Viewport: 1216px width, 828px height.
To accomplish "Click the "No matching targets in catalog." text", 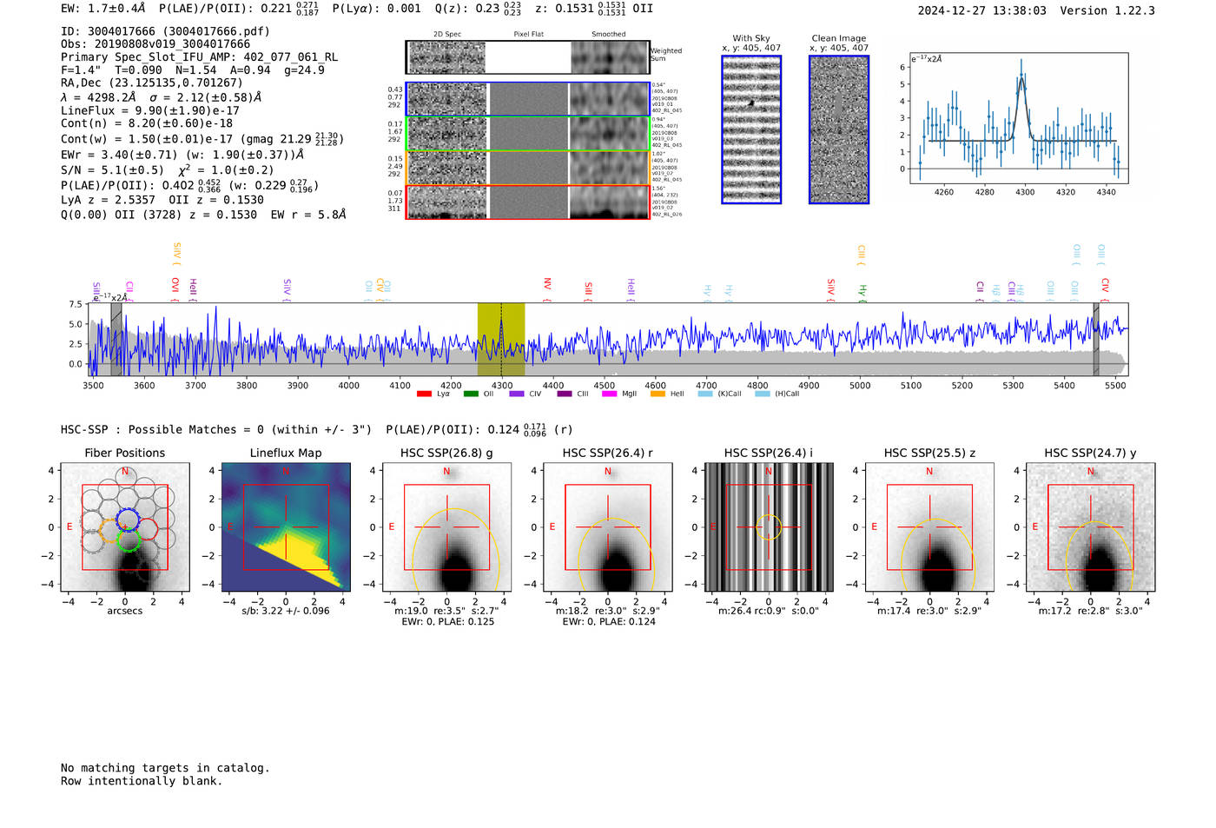I will click(165, 768).
